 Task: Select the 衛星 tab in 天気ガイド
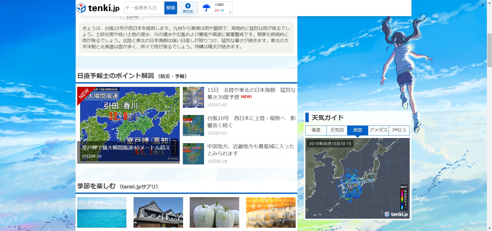(x=316, y=130)
